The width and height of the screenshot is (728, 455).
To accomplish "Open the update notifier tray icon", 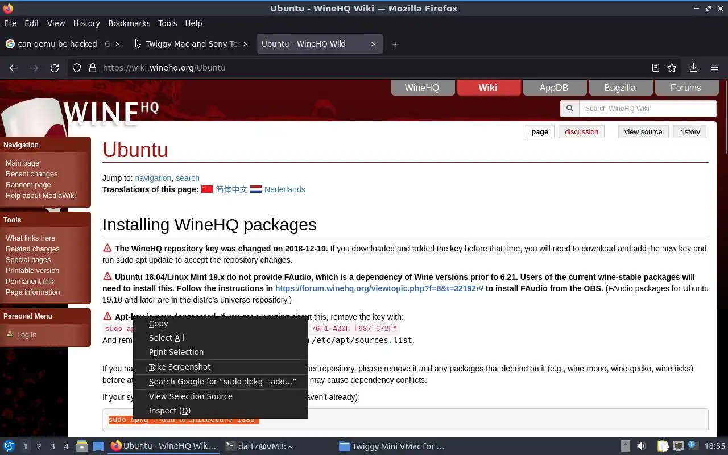I will click(693, 446).
